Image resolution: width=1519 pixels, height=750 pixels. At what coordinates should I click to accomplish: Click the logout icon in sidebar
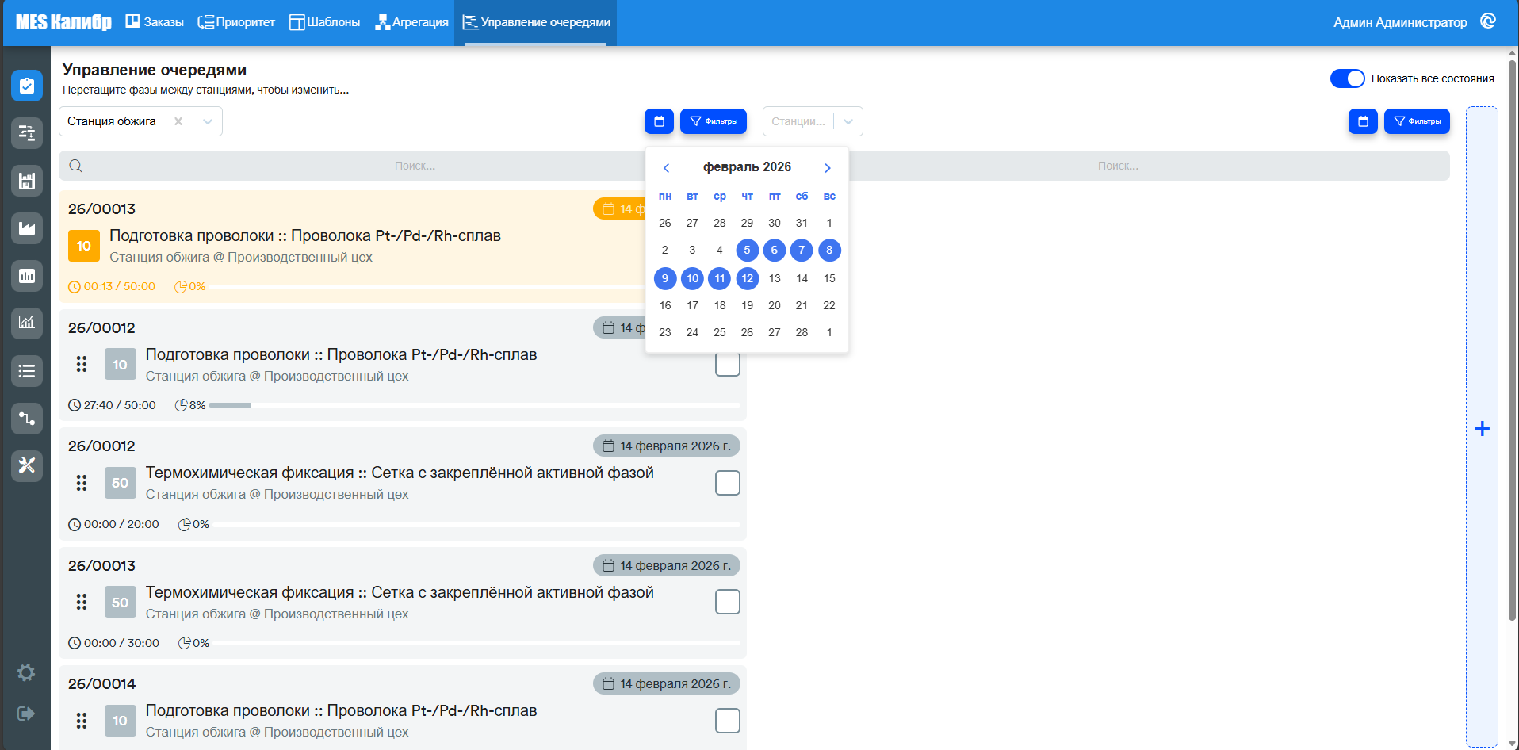coord(26,714)
